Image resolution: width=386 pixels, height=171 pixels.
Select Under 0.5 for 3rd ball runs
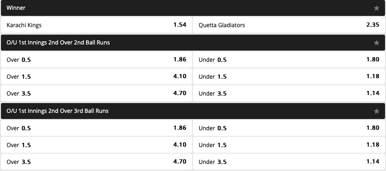point(289,128)
